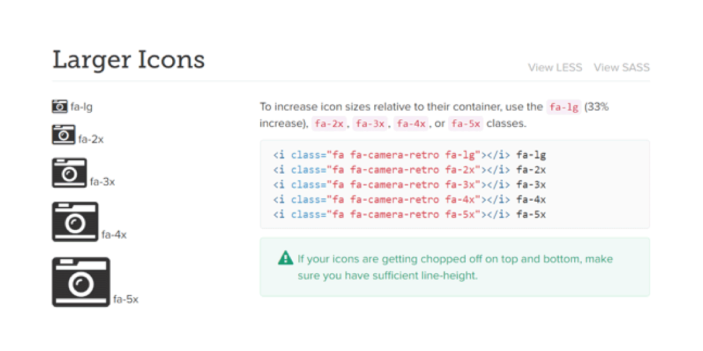The height and width of the screenshot is (351, 703).
Task: Click the pink fa-3x inline code tag
Action: point(371,124)
